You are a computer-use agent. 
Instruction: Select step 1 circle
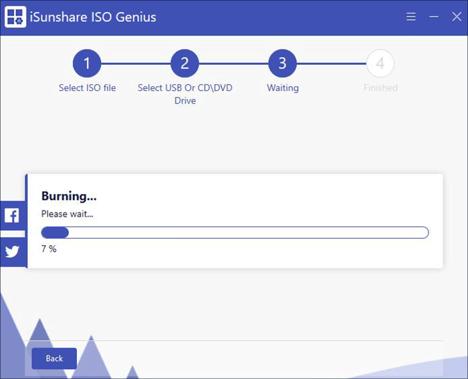pos(87,64)
